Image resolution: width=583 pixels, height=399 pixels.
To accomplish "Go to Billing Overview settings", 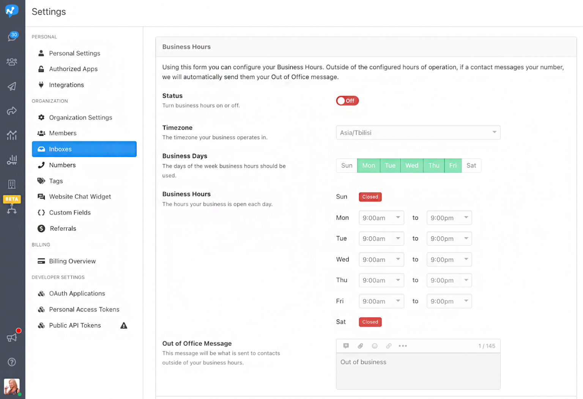I will 72,261.
